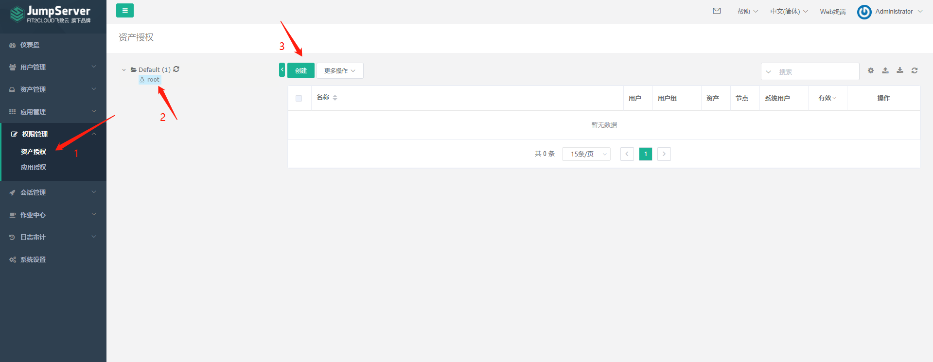Click the Linux icon beside root
Viewport: 933px width, 362px height.
(x=142, y=79)
